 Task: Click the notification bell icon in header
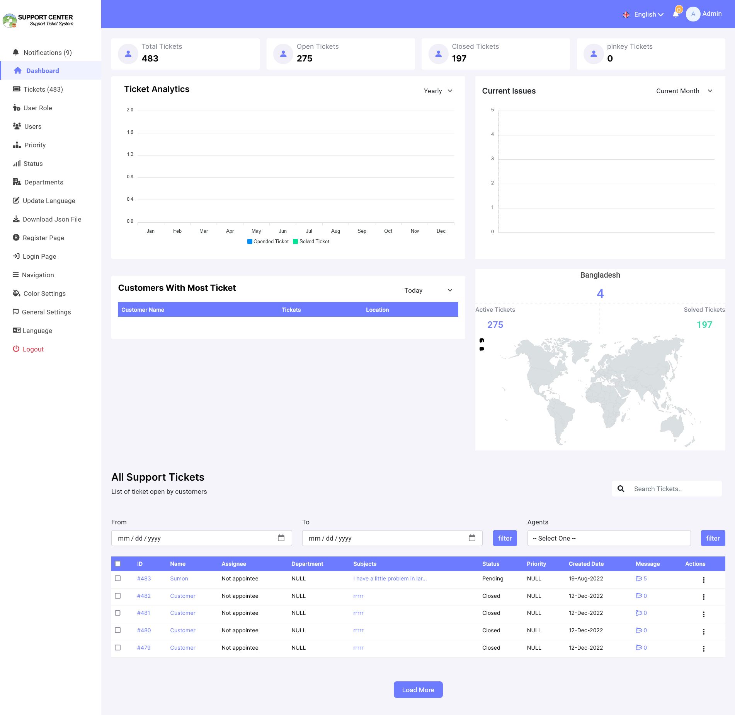675,14
